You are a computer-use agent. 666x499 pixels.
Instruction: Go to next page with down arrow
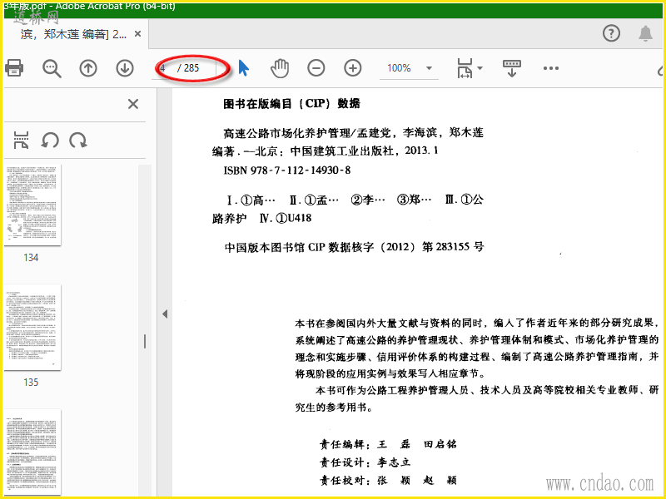point(124,68)
